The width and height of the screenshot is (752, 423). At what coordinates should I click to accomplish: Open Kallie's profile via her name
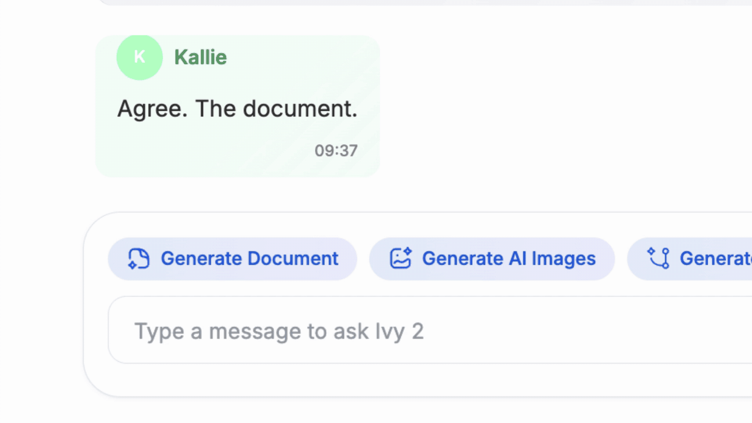click(200, 58)
